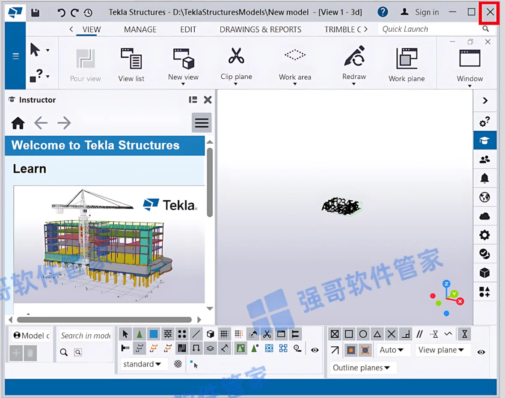Open the shapes-plus side pane icon
The image size is (505, 398).
484,292
